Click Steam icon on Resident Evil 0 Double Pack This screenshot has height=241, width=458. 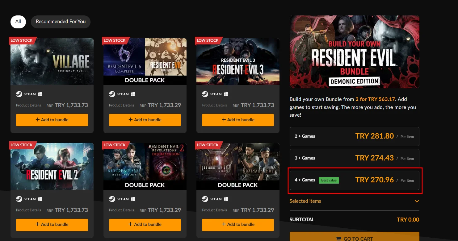pos(205,199)
